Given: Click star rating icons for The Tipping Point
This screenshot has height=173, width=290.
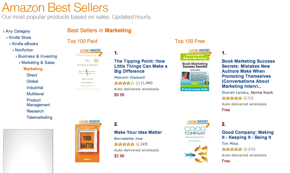Looking at the screenshot, I should pyautogui.click(x=124, y=83).
